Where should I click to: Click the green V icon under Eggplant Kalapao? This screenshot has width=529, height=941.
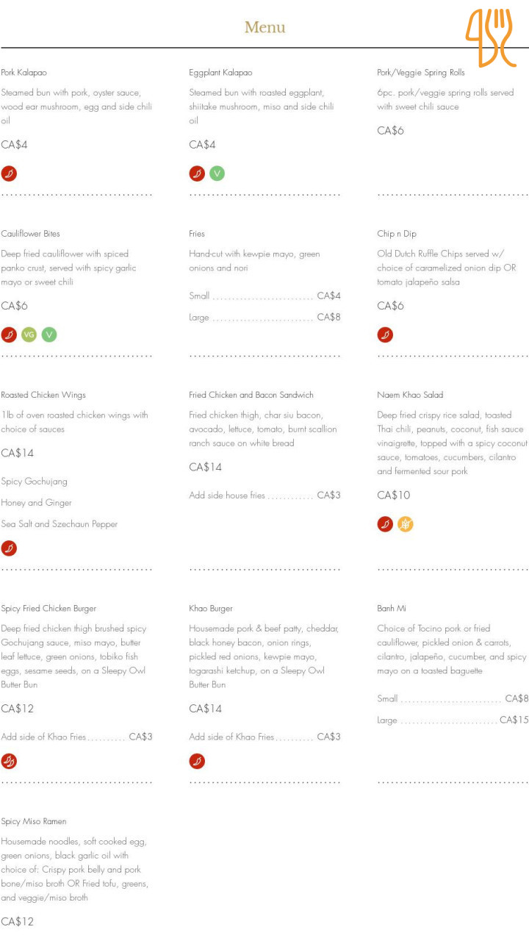coord(217,173)
